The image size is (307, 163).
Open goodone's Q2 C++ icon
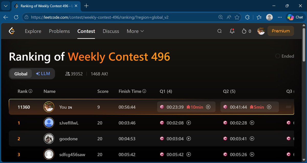225,139
